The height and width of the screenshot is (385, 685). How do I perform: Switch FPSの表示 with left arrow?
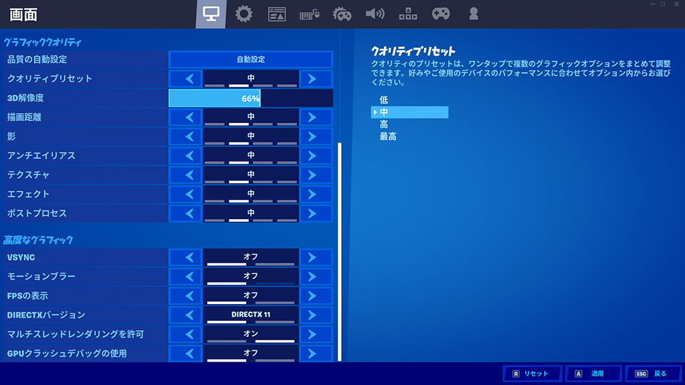pyautogui.click(x=186, y=295)
